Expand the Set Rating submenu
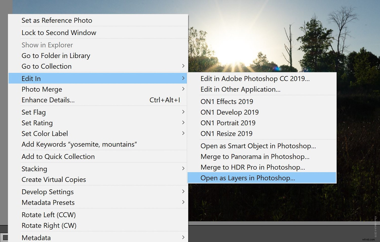The height and width of the screenshot is (242, 380). [x=37, y=123]
